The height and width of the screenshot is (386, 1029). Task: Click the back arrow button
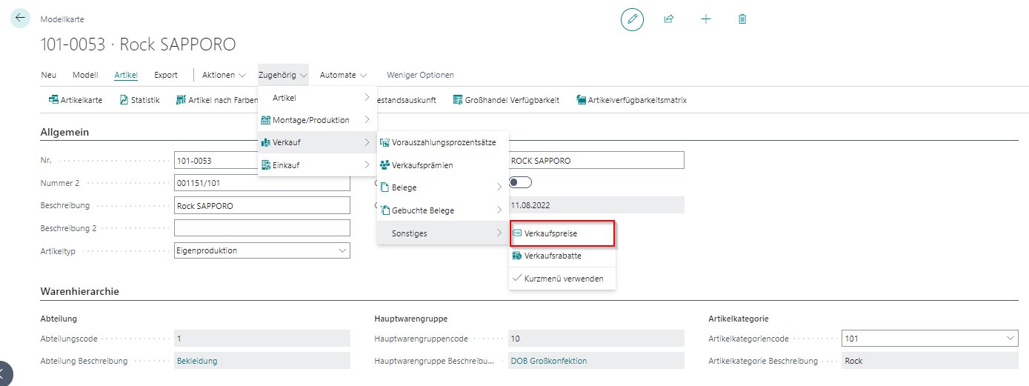[20, 19]
